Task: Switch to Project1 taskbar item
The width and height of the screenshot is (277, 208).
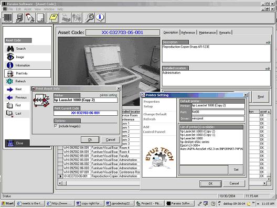Action: pyautogui.click(x=150, y=203)
